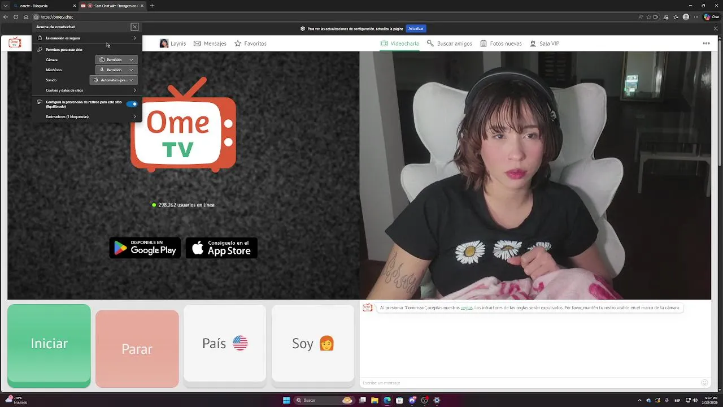723x407 pixels.
Task: Open the three-dot menu in the OmeTV header
Action: pyautogui.click(x=706, y=44)
